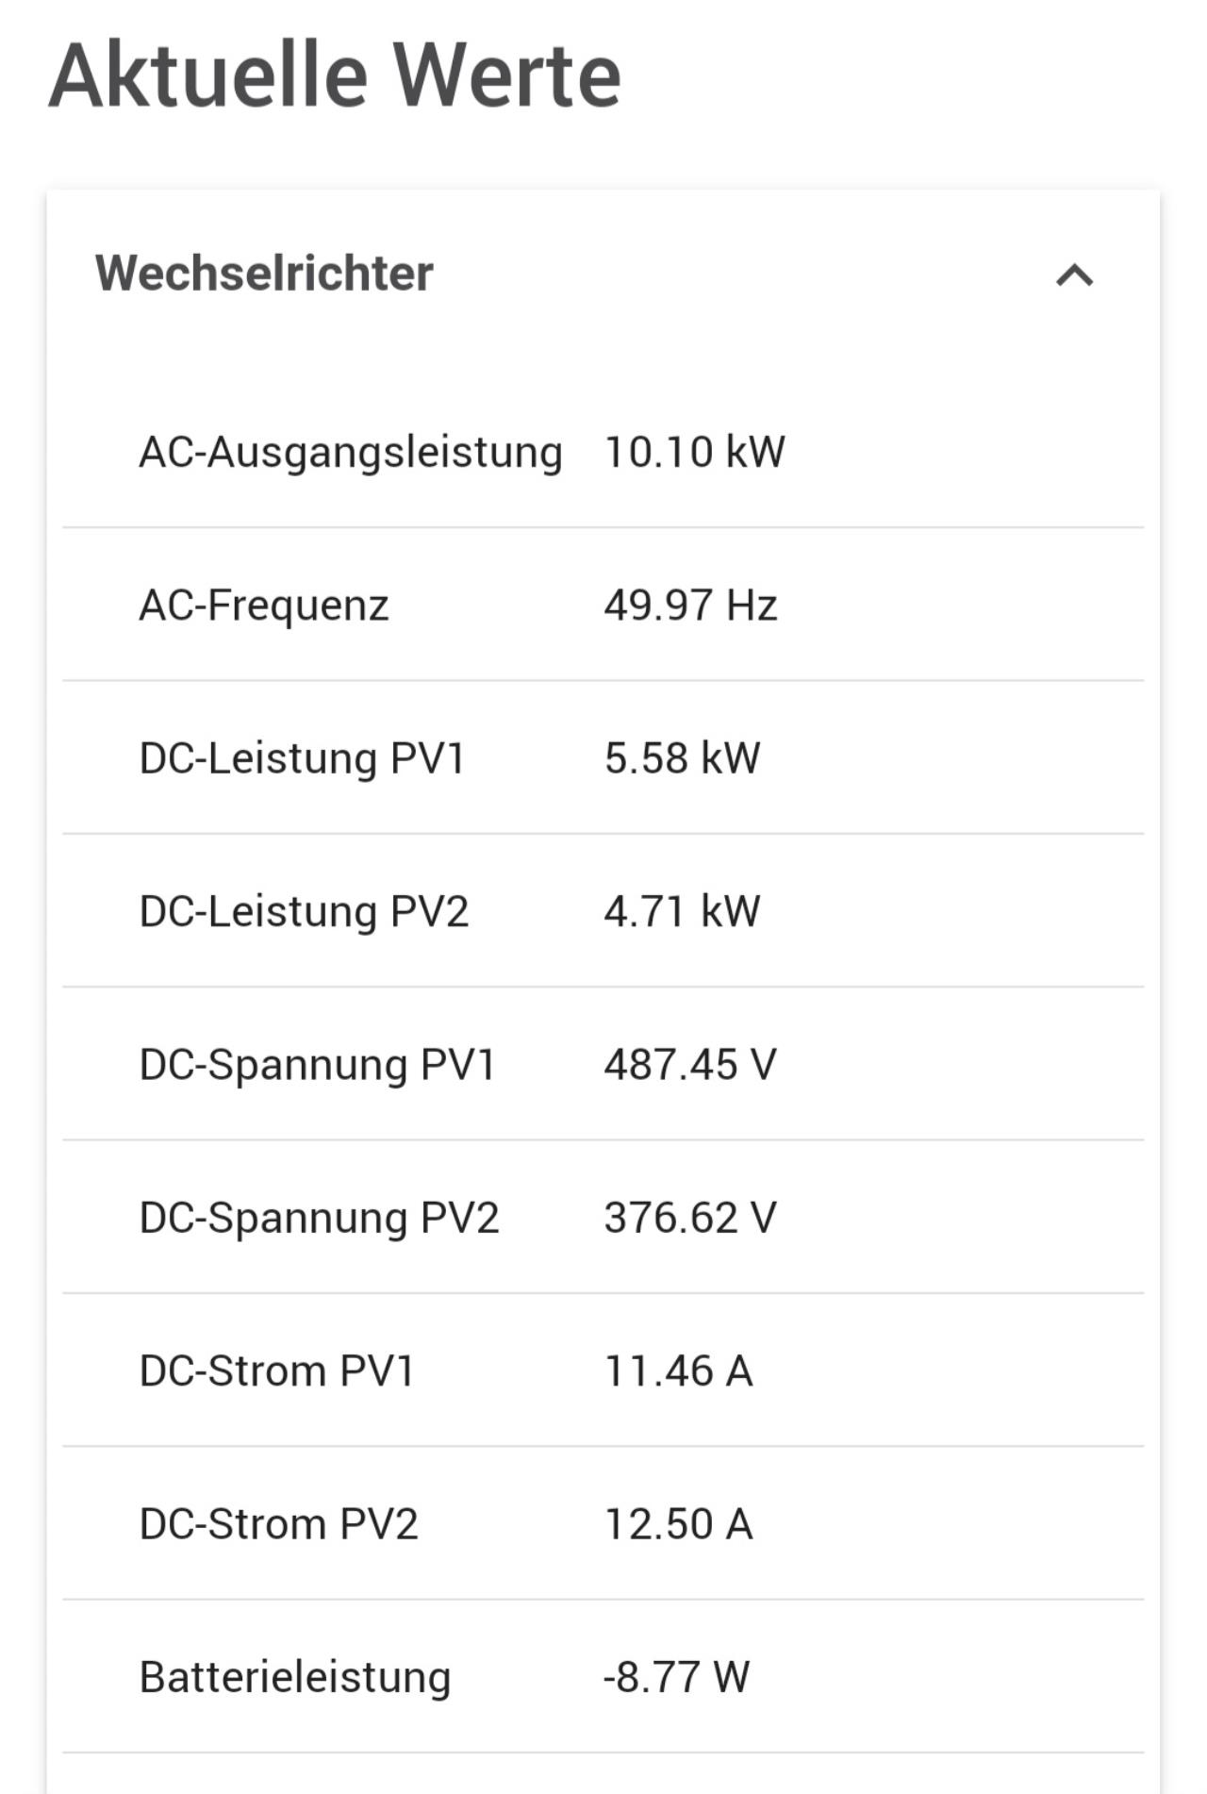Tap the 11.46 A value
1207x1794 pixels.
[x=678, y=1370]
